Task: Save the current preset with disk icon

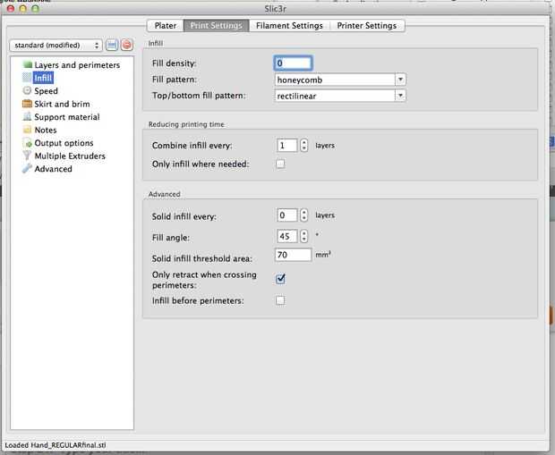Action: (x=112, y=45)
